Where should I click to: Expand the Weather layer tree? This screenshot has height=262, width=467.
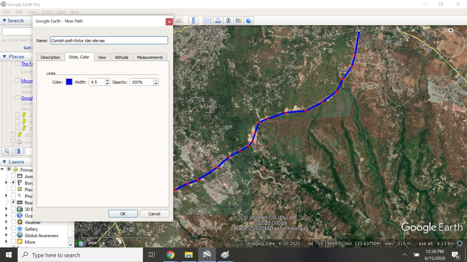tap(6, 222)
